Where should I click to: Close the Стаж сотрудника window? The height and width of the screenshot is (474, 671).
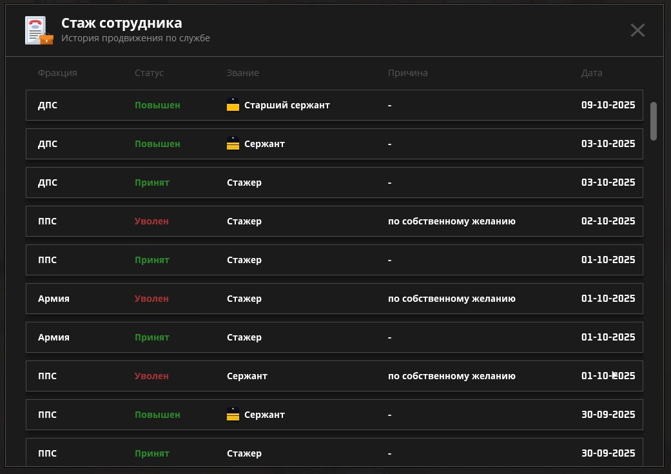click(637, 30)
